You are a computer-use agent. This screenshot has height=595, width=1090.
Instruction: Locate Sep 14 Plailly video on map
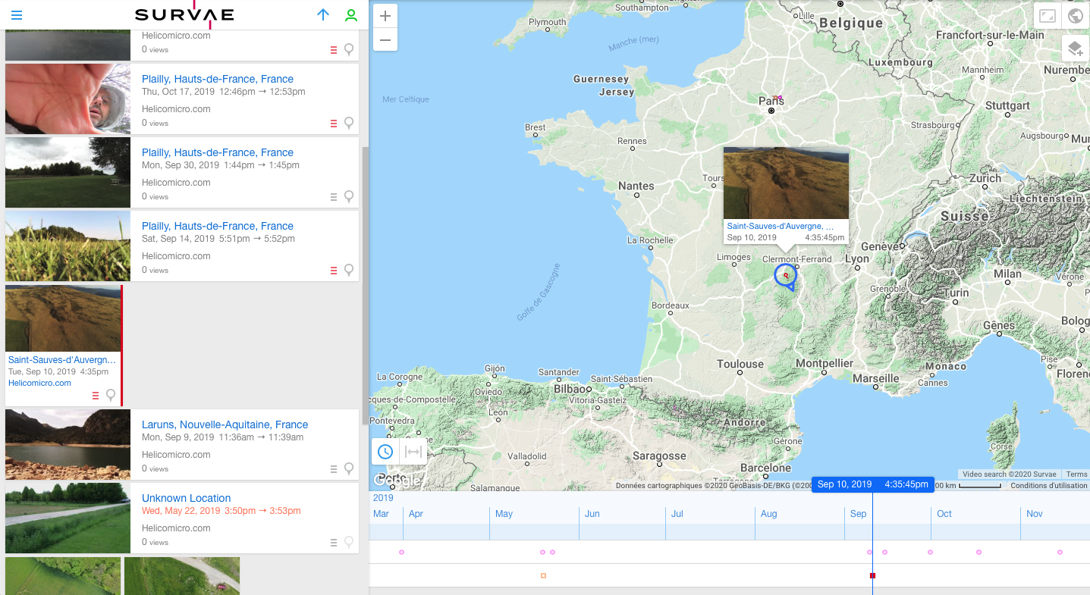click(x=349, y=270)
